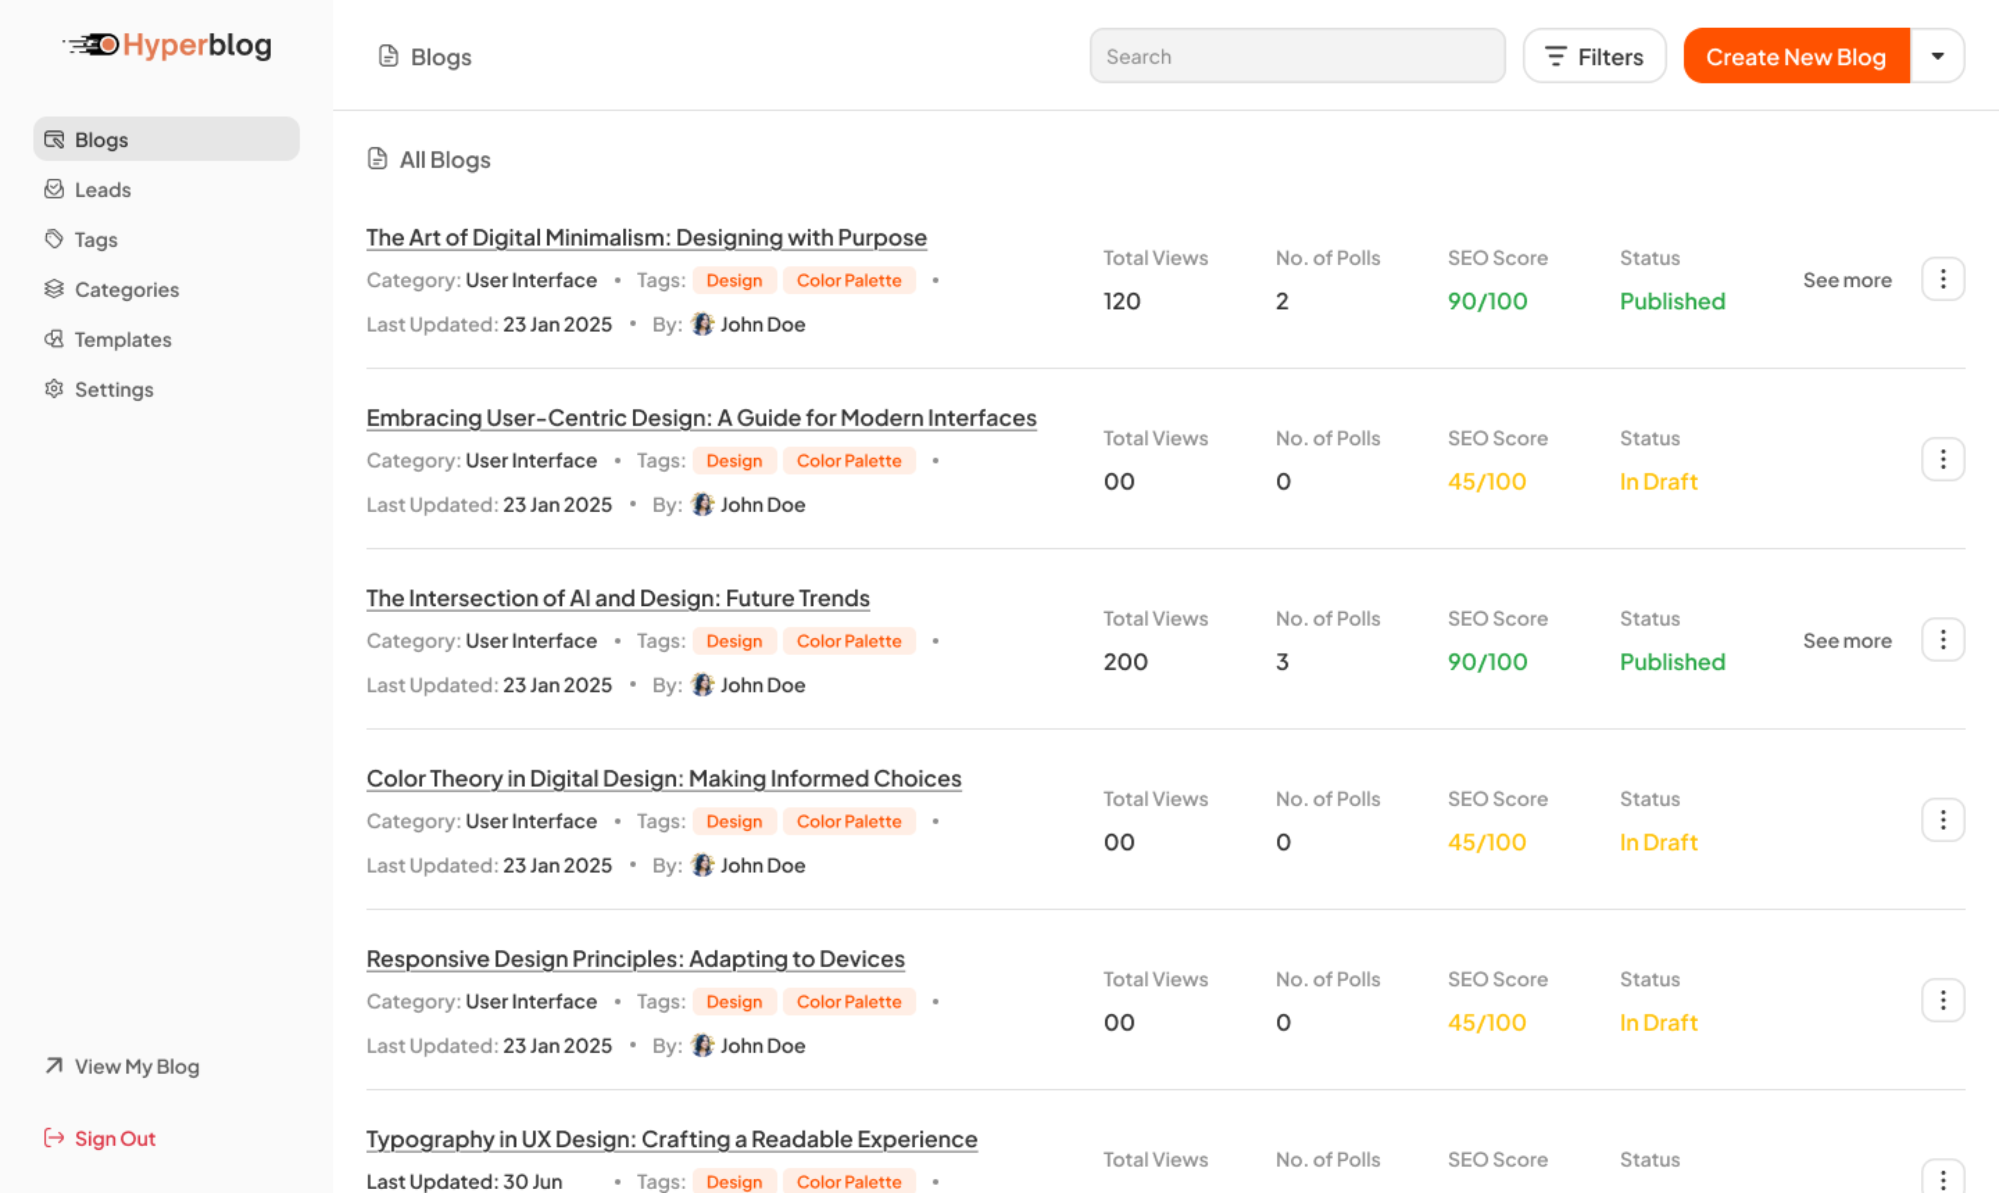Click the Blogs page header icon

(388, 56)
